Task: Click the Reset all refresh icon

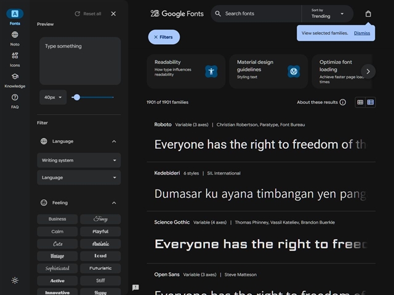Action: click(78, 14)
